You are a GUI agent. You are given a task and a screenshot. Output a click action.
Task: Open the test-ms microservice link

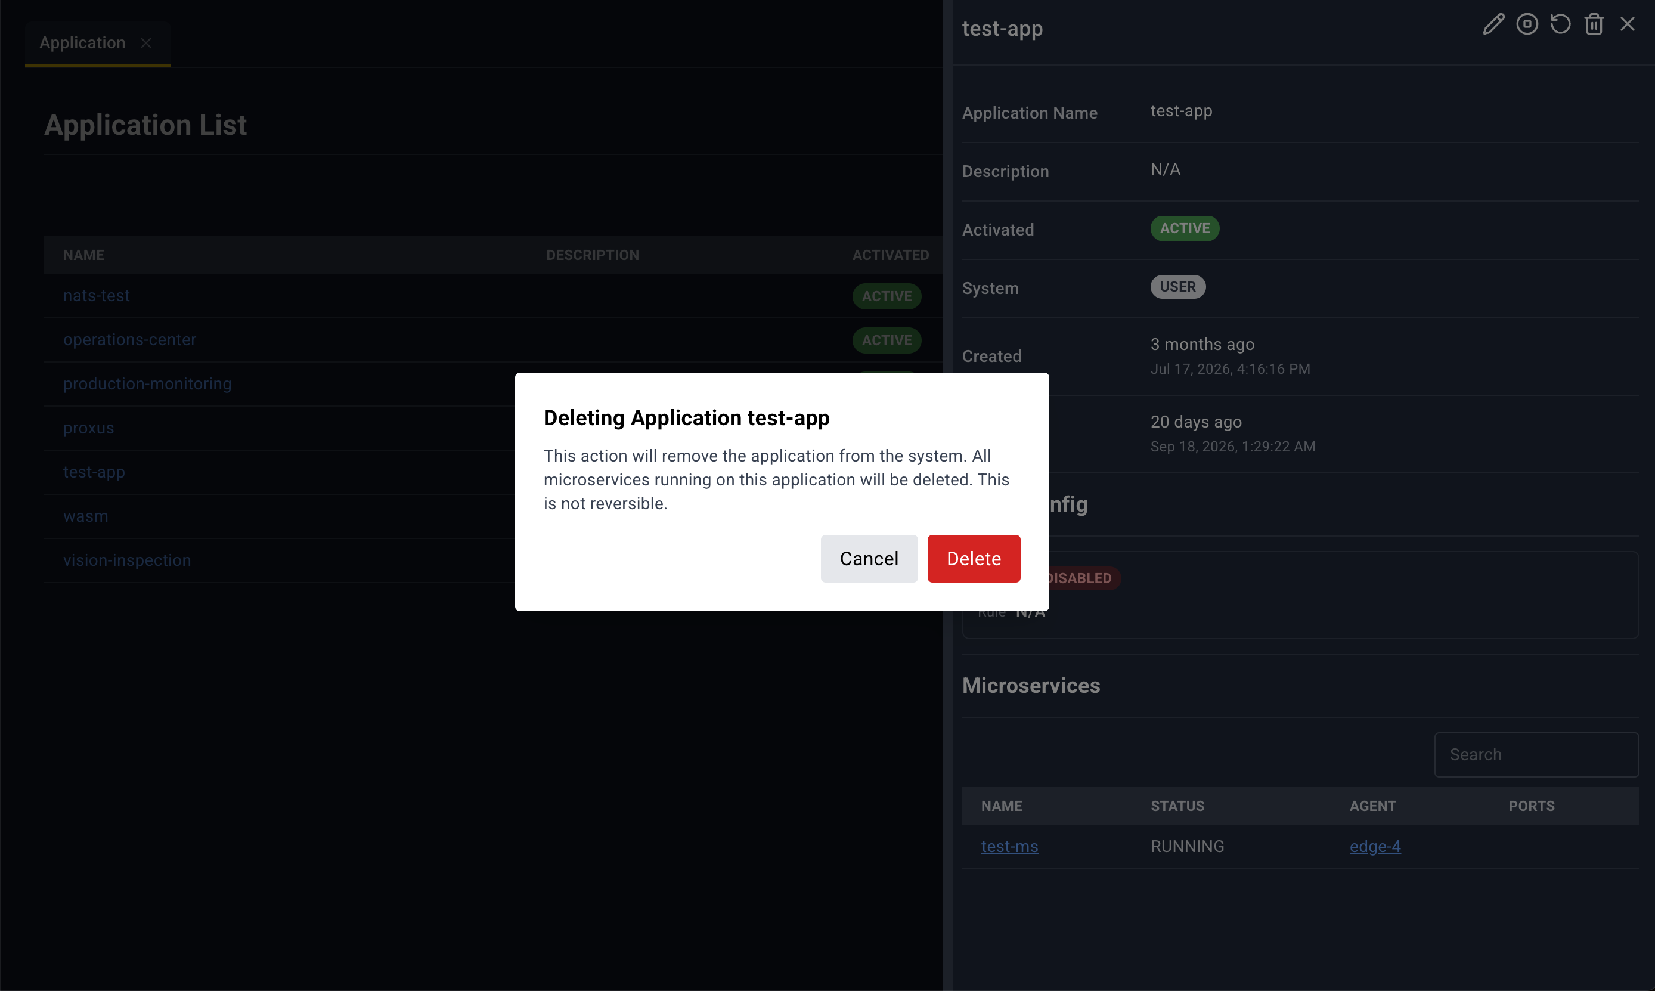click(x=1009, y=846)
